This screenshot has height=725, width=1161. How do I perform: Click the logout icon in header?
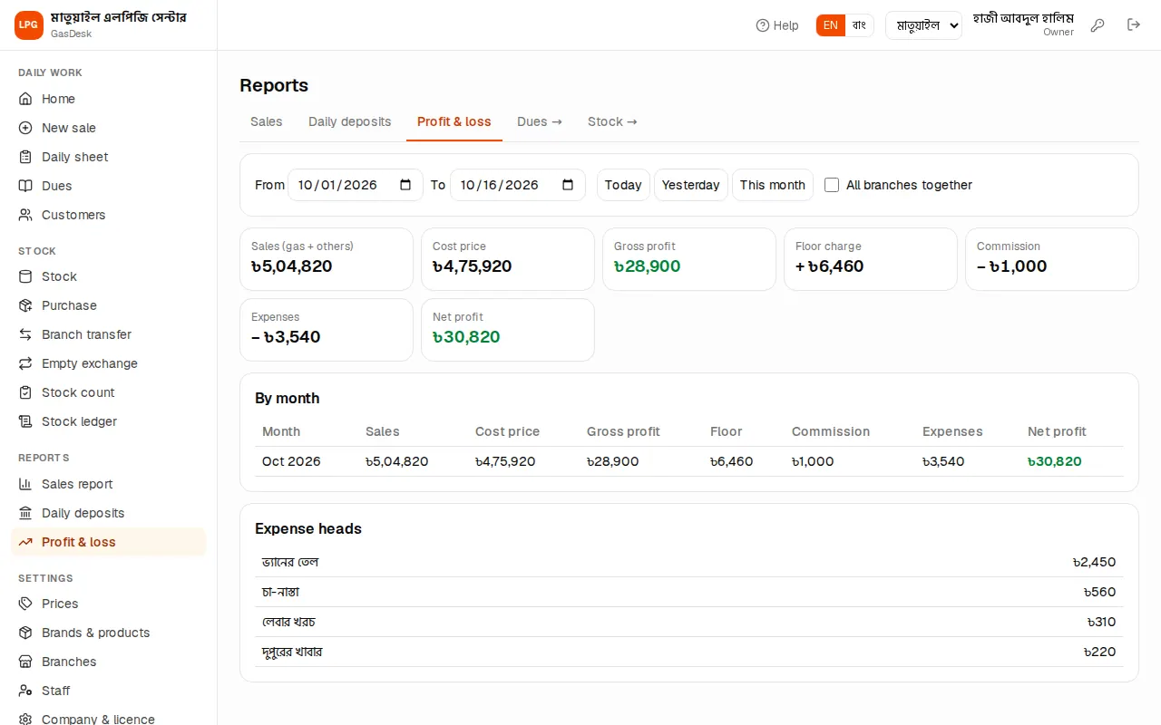pyautogui.click(x=1134, y=25)
